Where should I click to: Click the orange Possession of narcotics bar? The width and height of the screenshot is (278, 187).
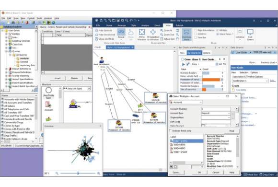(x=211, y=80)
